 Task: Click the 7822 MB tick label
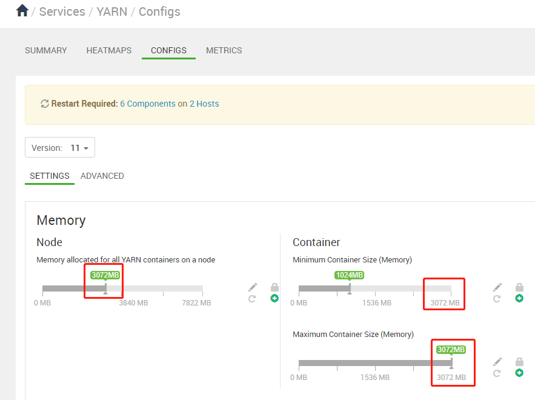(x=196, y=303)
